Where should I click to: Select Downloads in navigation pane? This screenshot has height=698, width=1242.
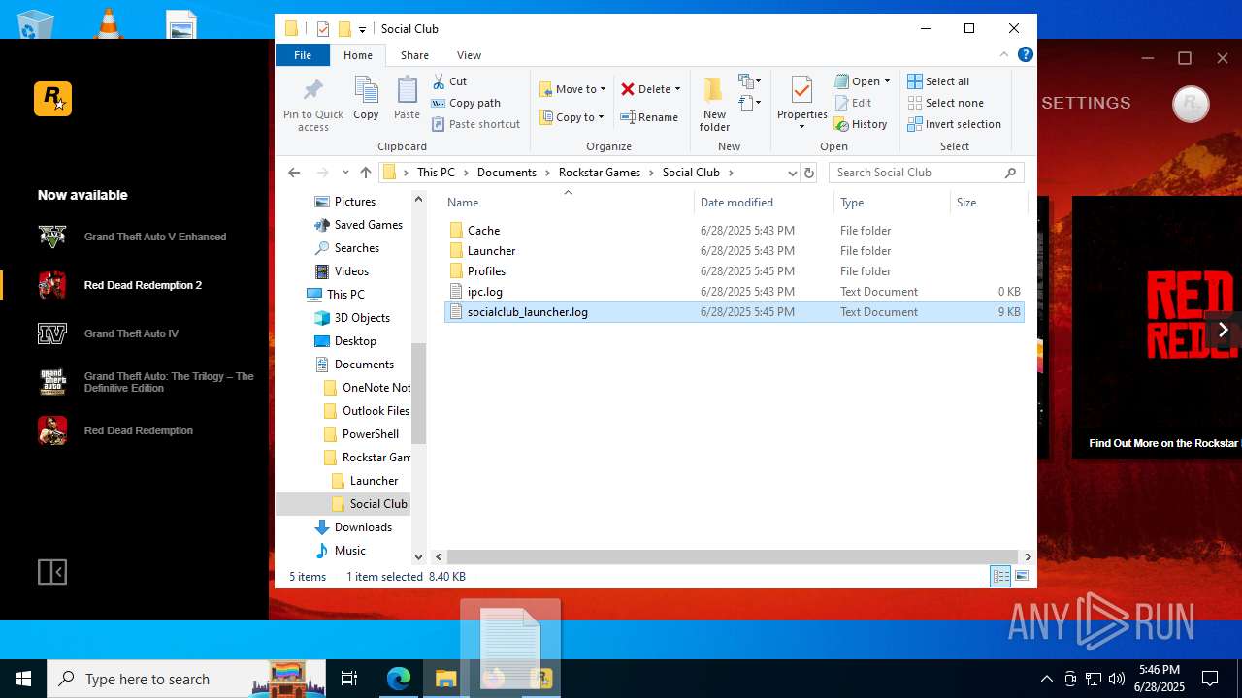[363, 527]
